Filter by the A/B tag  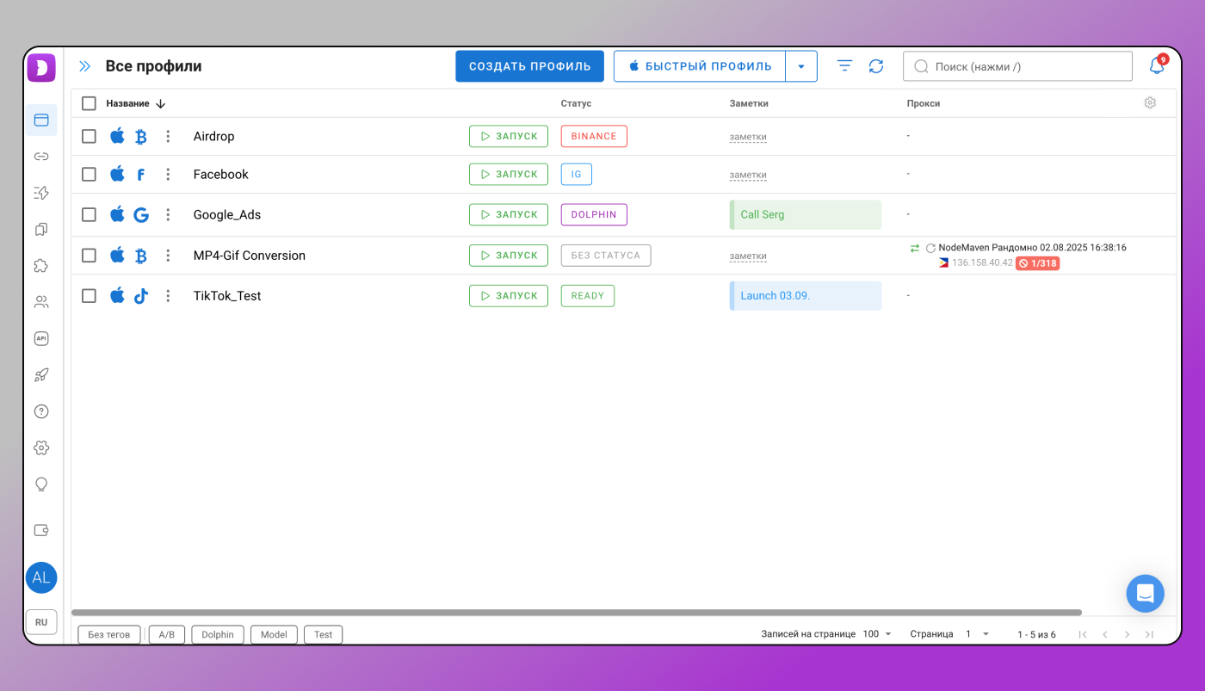click(167, 635)
